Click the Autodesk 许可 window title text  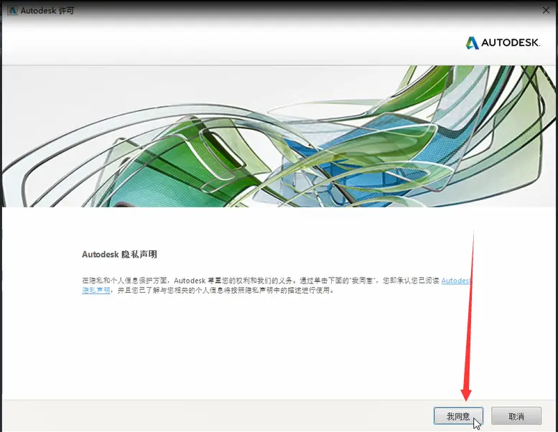tap(47, 11)
